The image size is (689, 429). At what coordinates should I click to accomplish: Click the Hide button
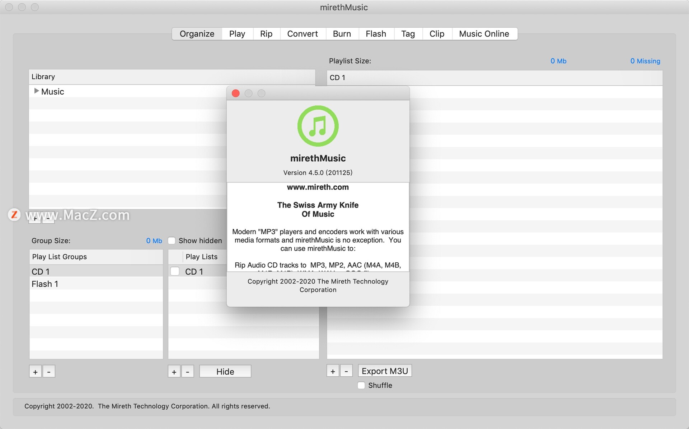click(225, 372)
